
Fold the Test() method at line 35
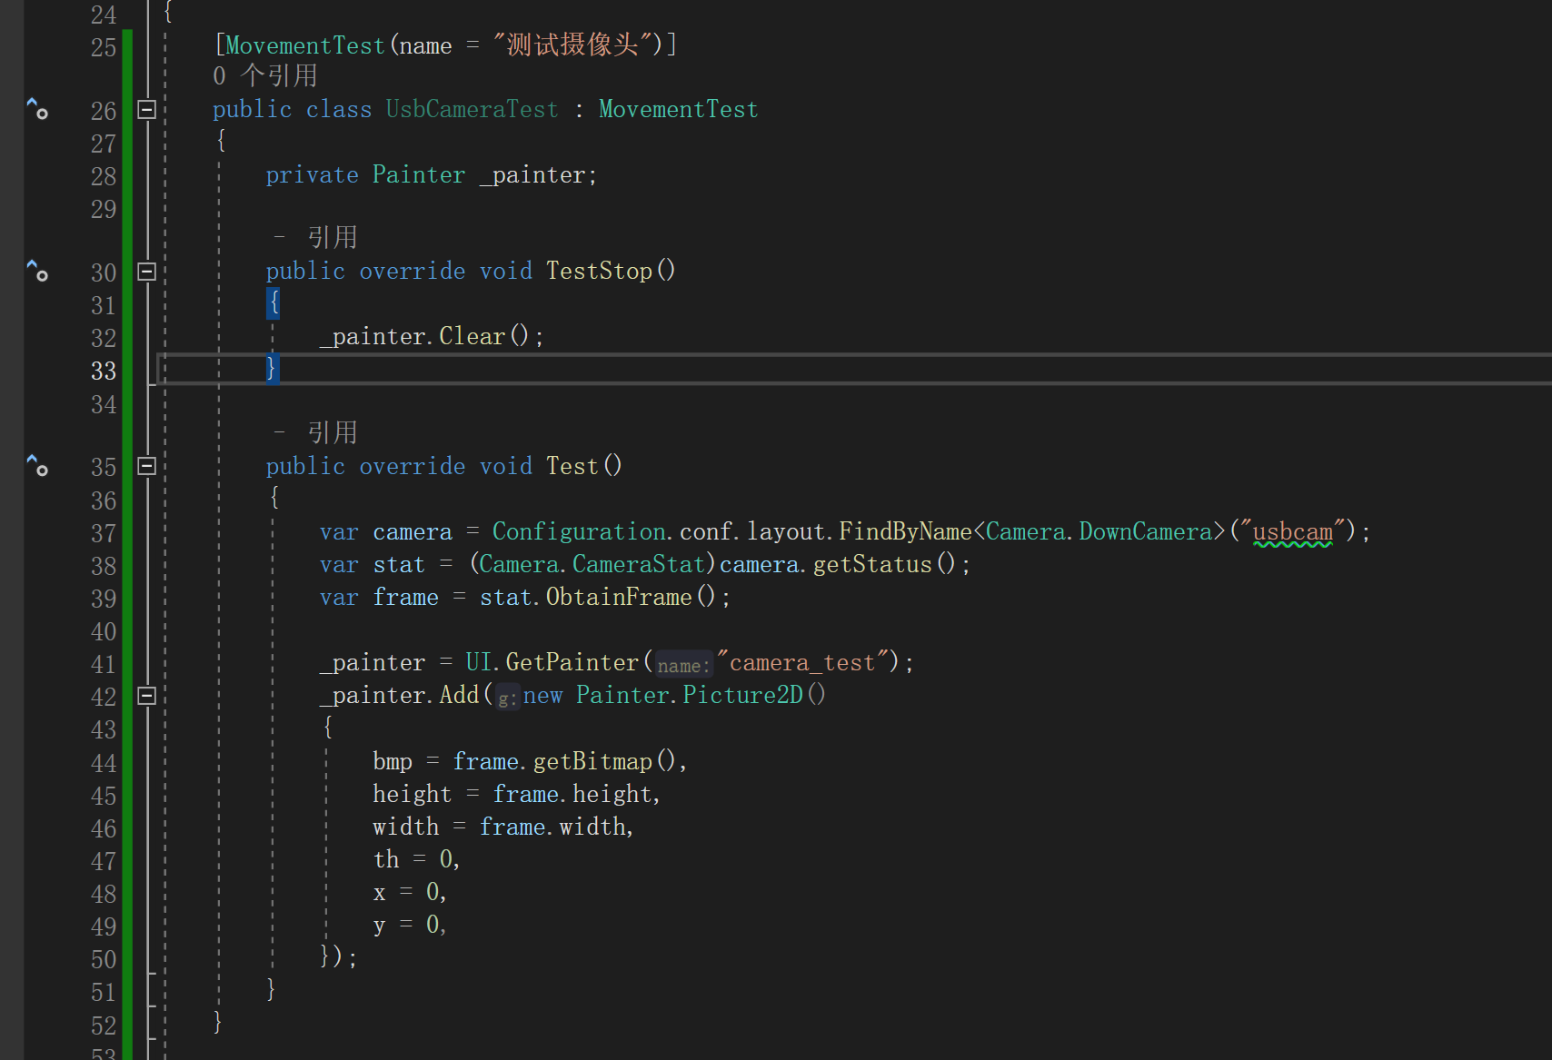tap(146, 466)
